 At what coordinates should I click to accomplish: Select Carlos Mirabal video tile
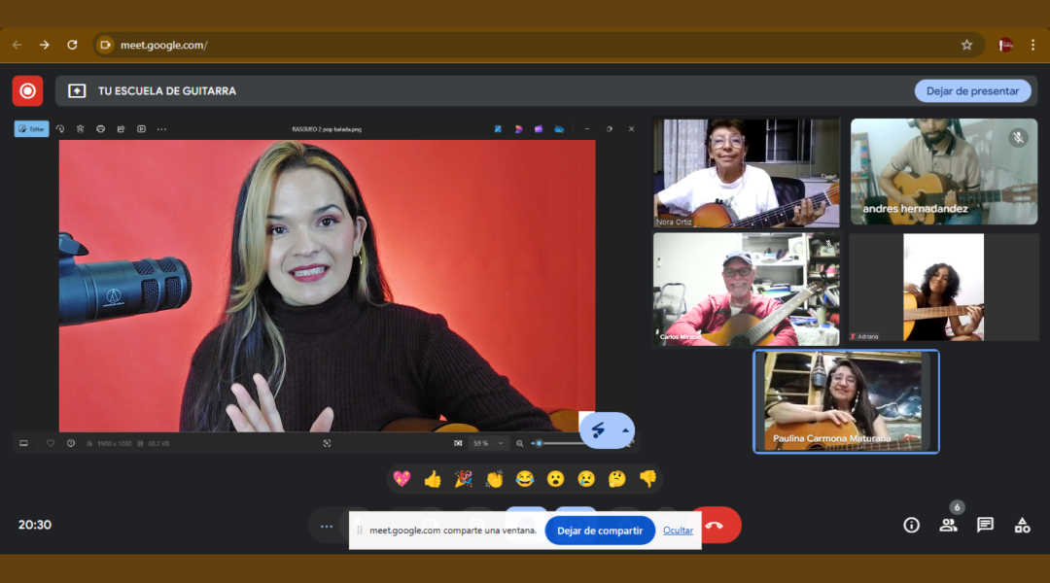pyautogui.click(x=746, y=290)
